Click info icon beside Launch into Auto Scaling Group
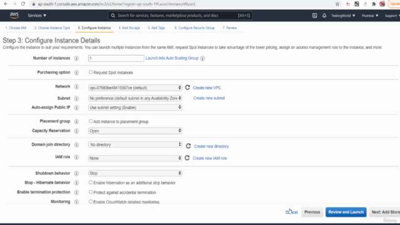This screenshot has height=225, width=400. click(202, 58)
